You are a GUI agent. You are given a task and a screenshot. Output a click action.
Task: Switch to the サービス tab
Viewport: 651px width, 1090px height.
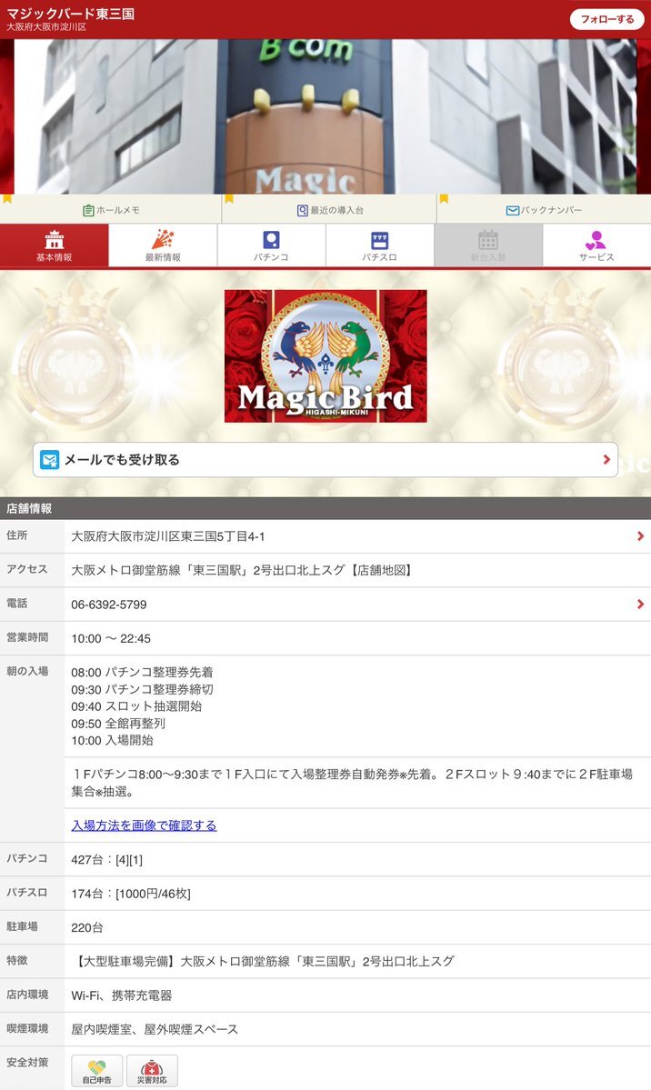pyautogui.click(x=596, y=245)
